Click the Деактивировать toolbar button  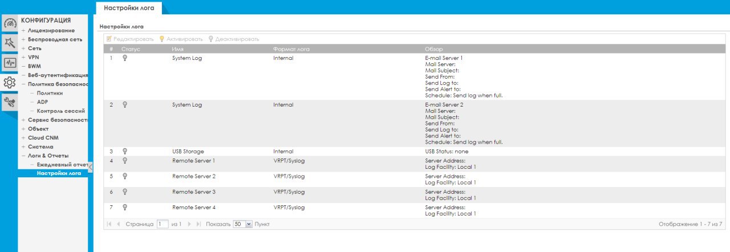click(x=234, y=39)
